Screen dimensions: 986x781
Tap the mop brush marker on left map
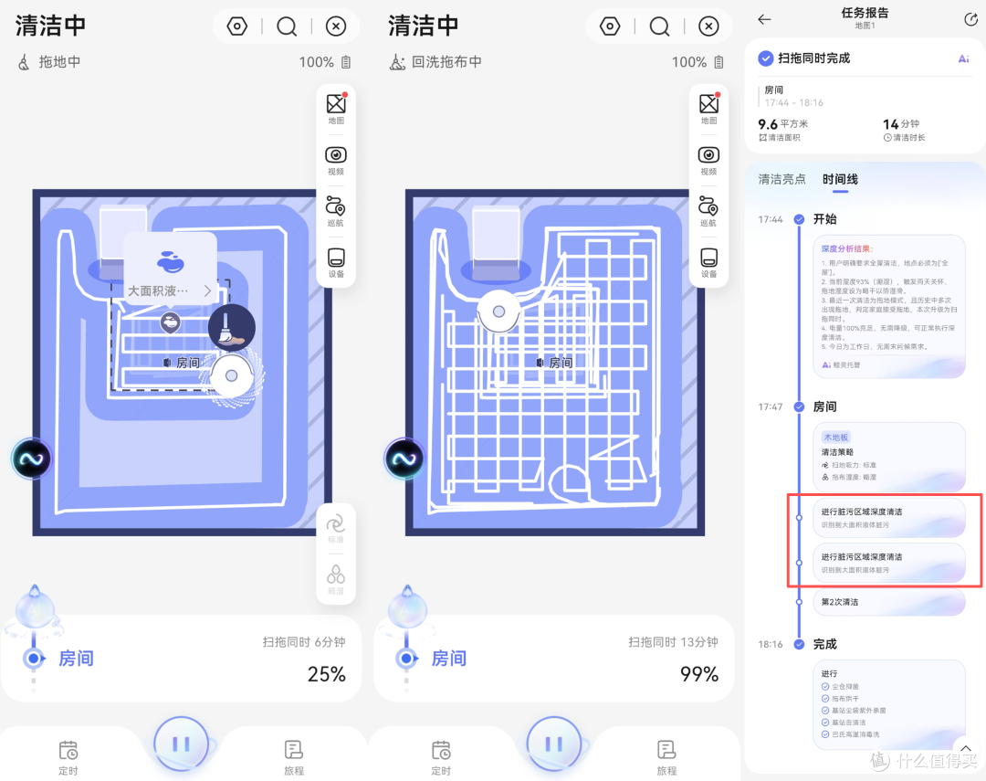pos(231,327)
